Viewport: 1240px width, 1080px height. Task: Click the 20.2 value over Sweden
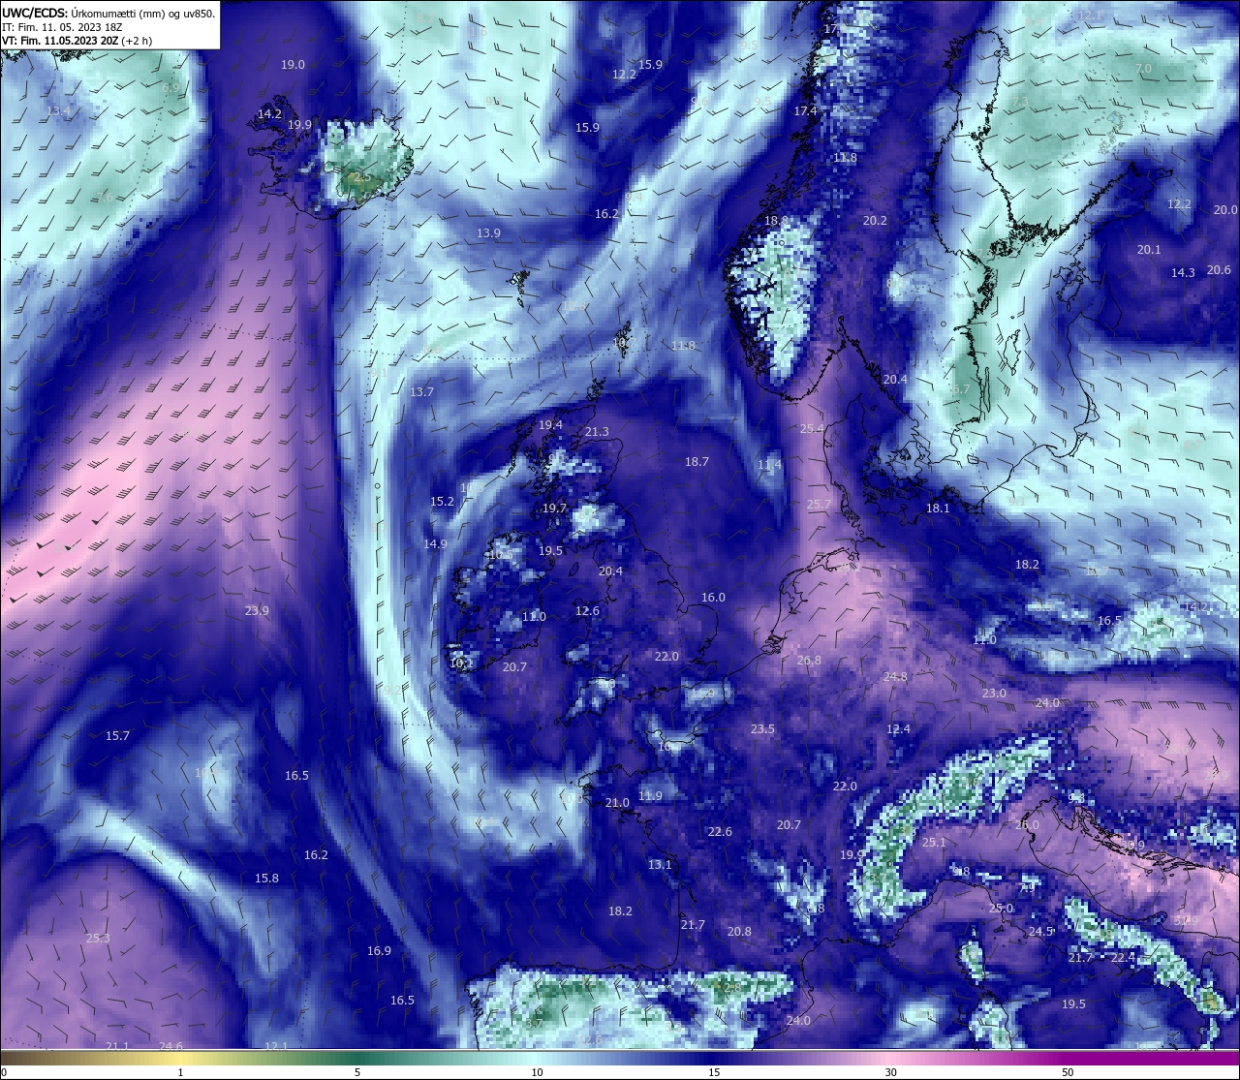pos(875,221)
